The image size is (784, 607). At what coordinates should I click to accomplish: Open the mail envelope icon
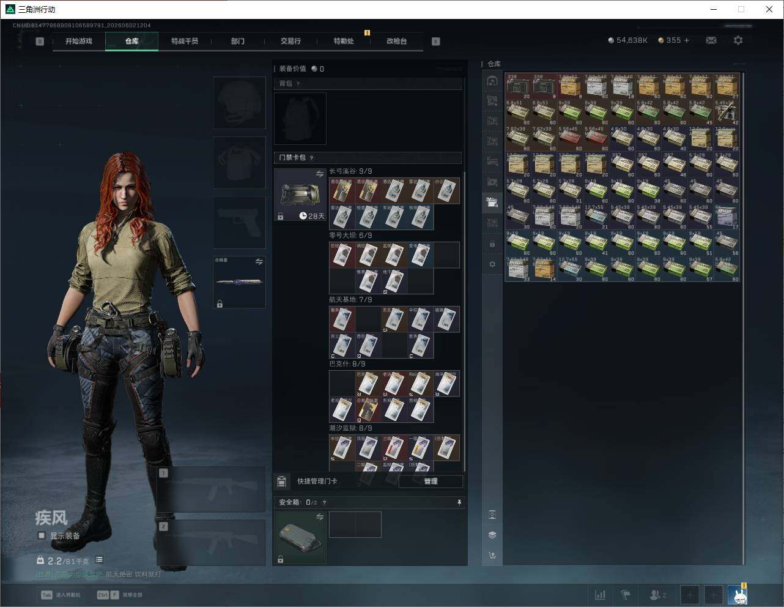pos(711,40)
